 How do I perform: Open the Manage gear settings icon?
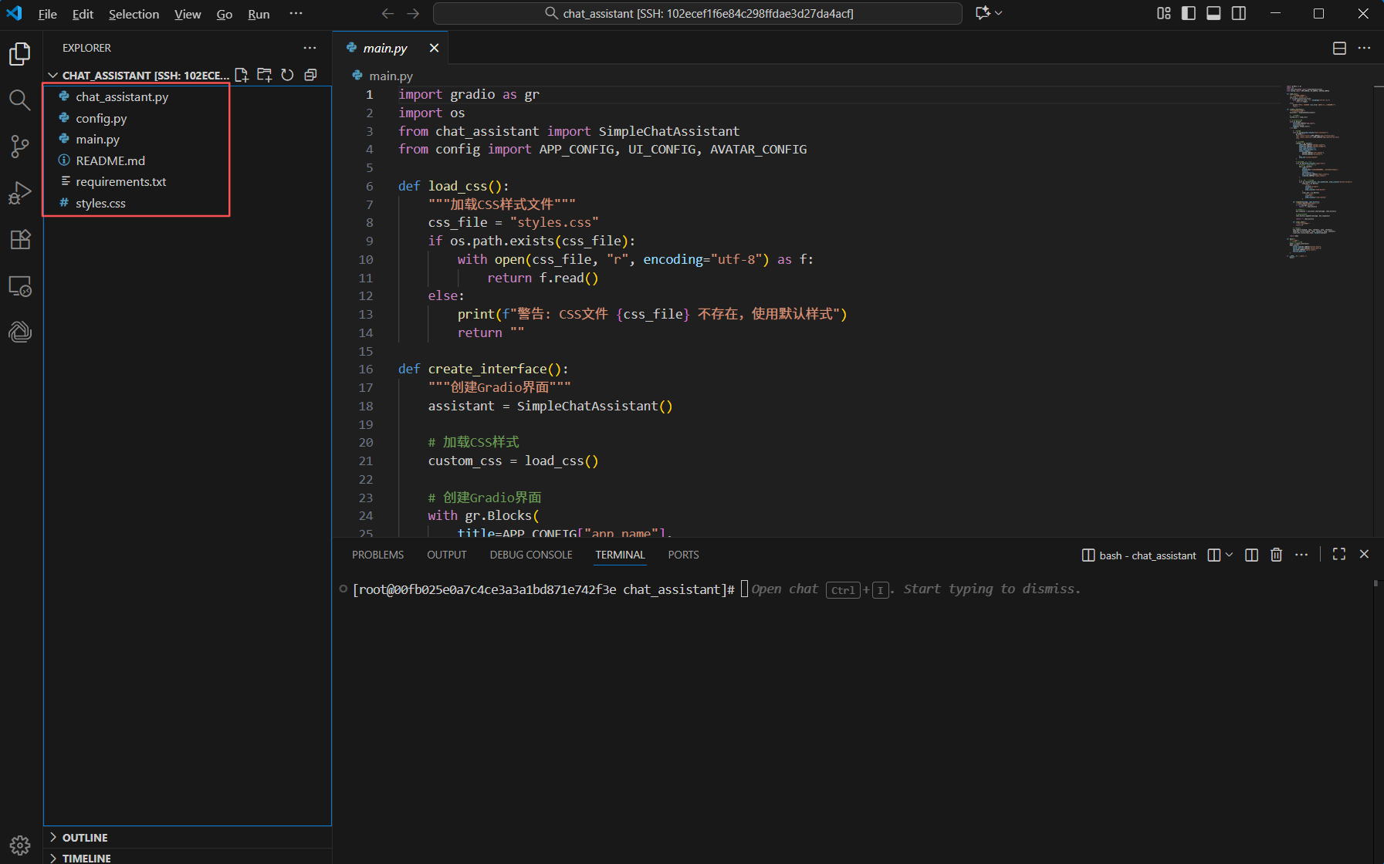(19, 845)
